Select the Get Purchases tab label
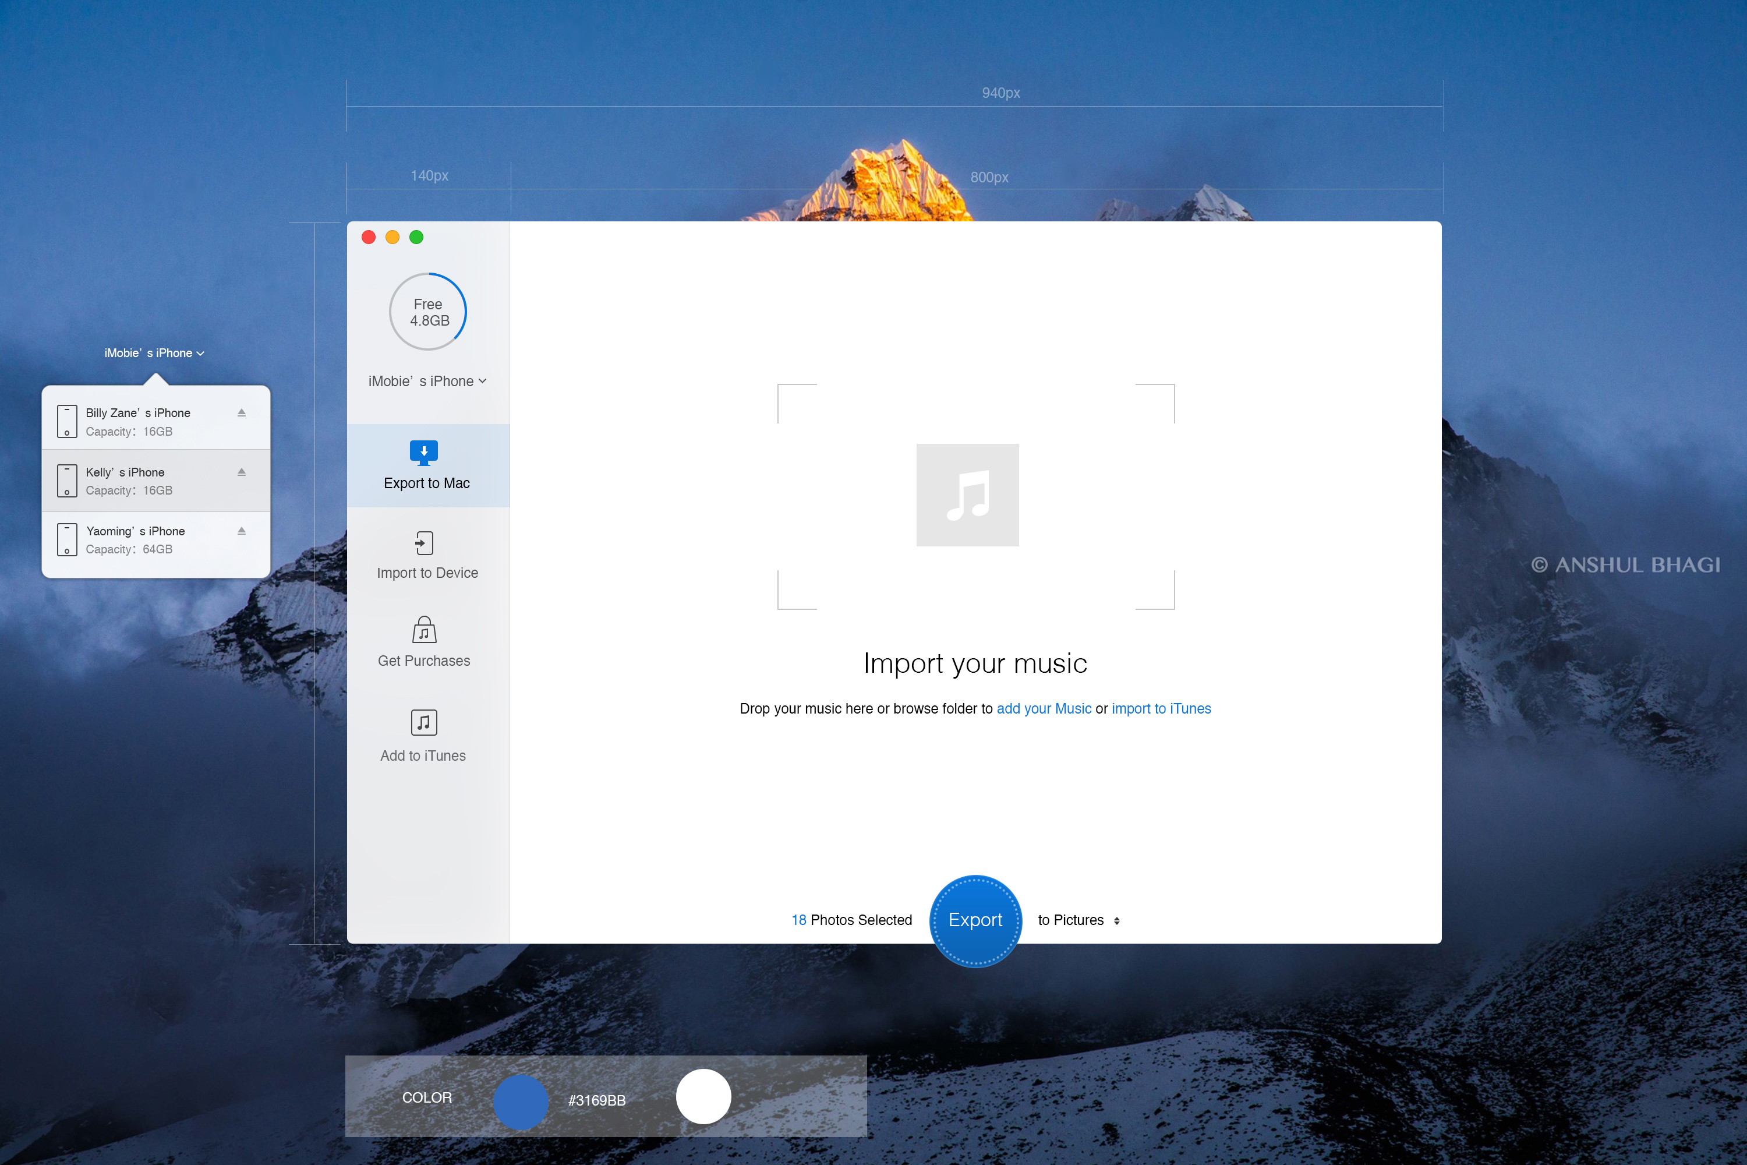 [x=424, y=661]
